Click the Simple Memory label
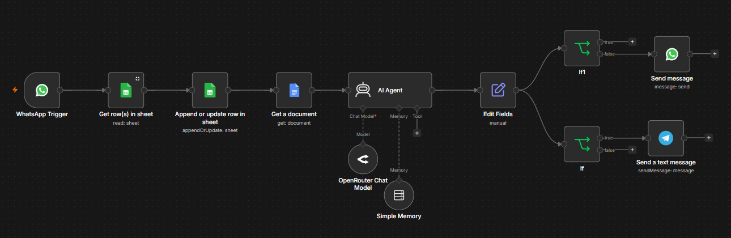Viewport: 731px width, 238px height. (x=399, y=216)
